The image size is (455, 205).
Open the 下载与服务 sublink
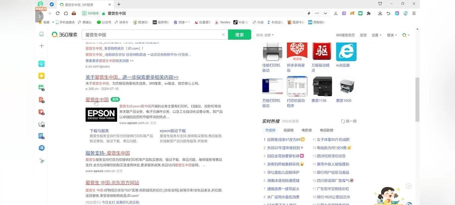pos(99,131)
